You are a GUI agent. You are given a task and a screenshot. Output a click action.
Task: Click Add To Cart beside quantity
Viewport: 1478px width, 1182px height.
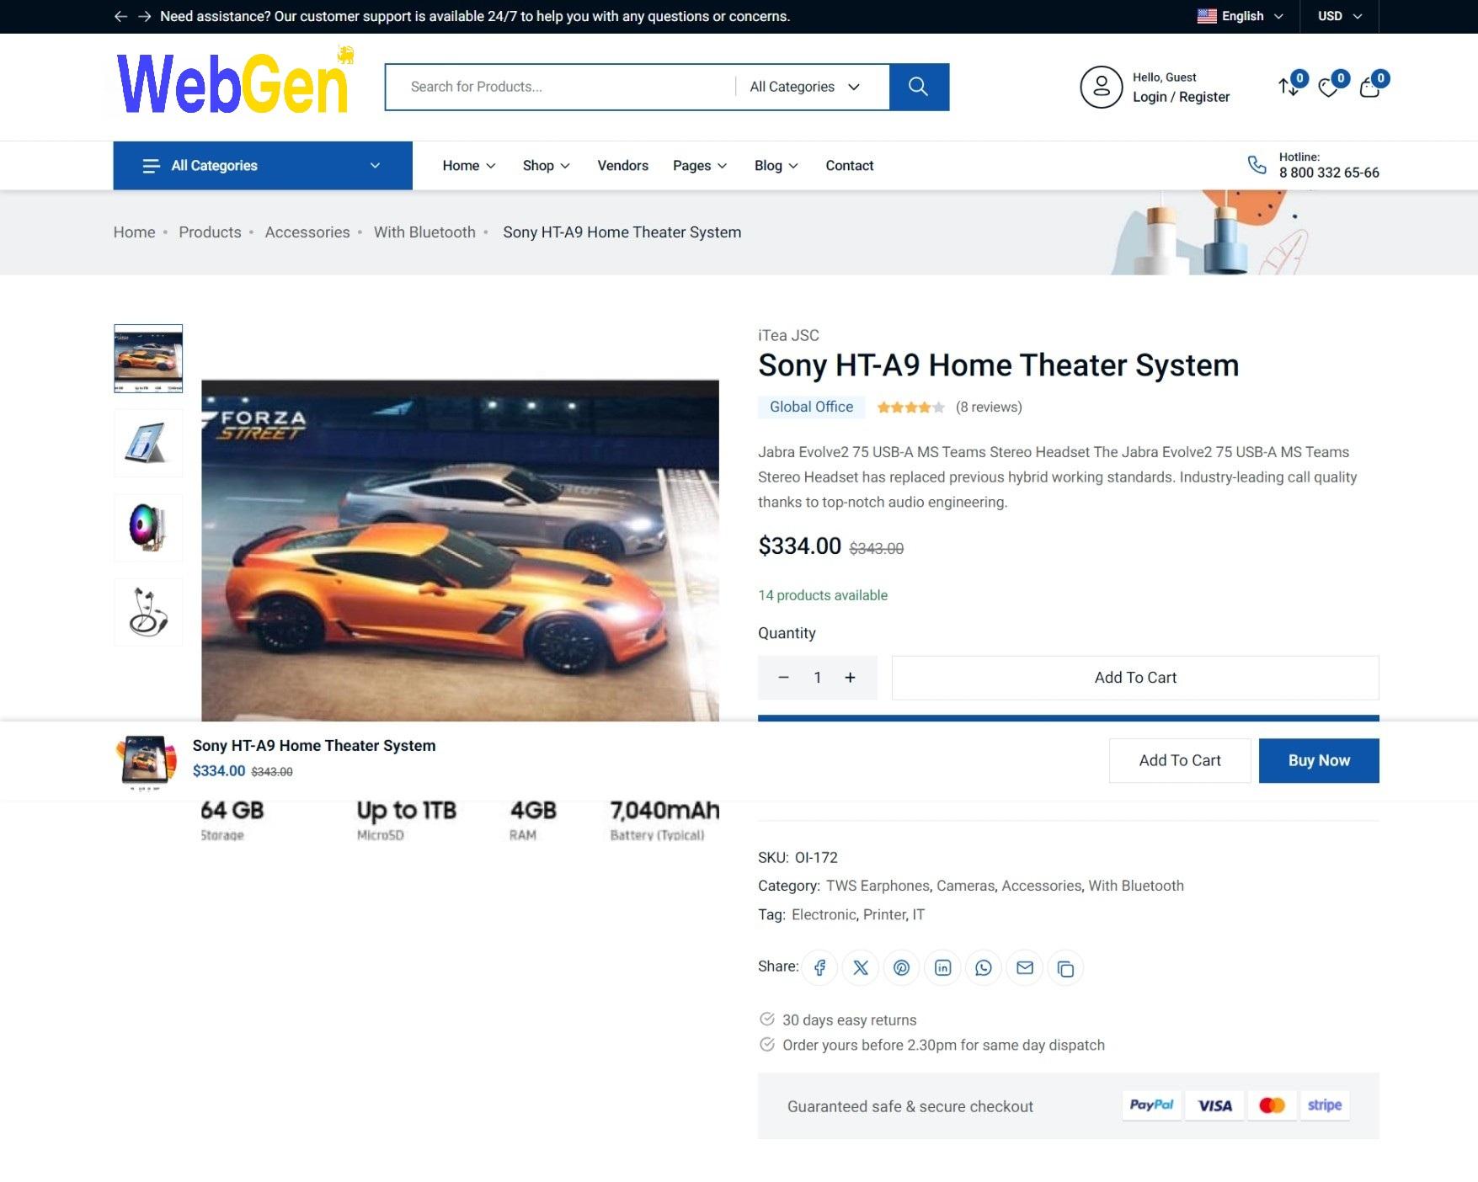[1135, 678]
